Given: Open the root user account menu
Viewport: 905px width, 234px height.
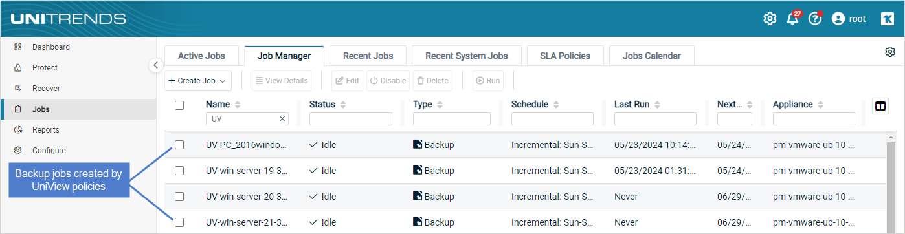Looking at the screenshot, I should 848,19.
